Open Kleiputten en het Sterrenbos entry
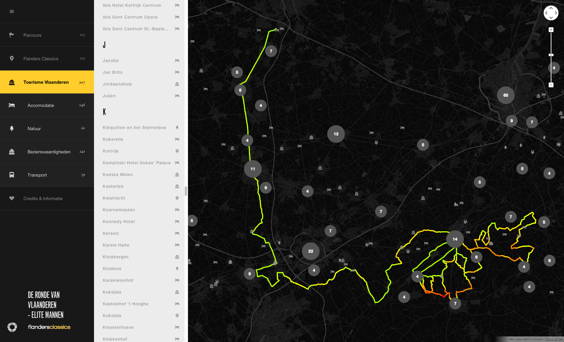 coord(134,128)
